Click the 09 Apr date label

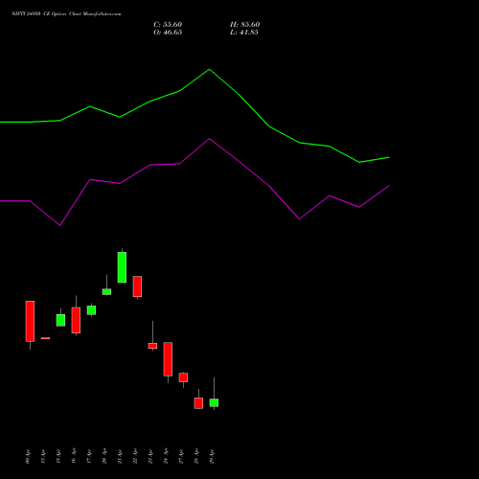point(28,456)
